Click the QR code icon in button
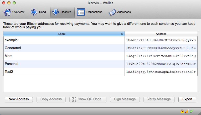The height and width of the screenshot is (115, 201). click(74, 99)
